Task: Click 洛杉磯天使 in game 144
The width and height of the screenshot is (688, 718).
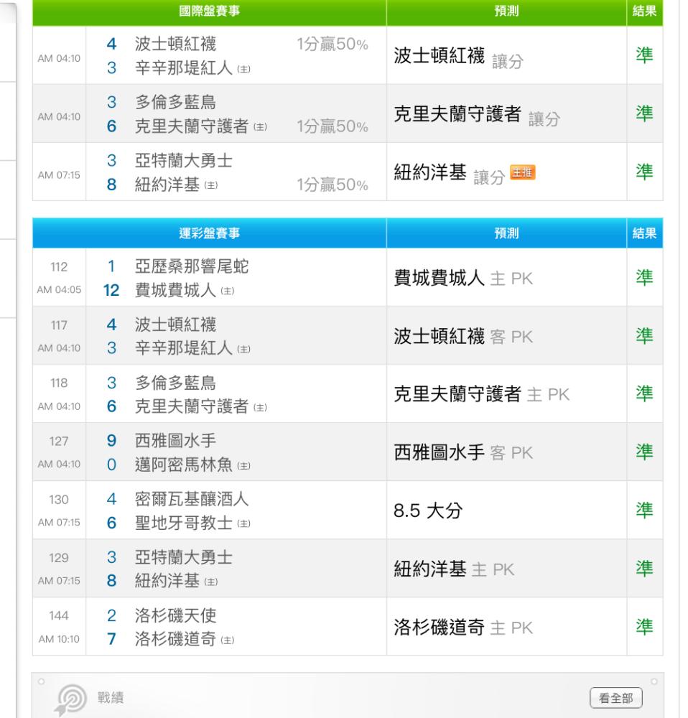Action: [x=175, y=615]
